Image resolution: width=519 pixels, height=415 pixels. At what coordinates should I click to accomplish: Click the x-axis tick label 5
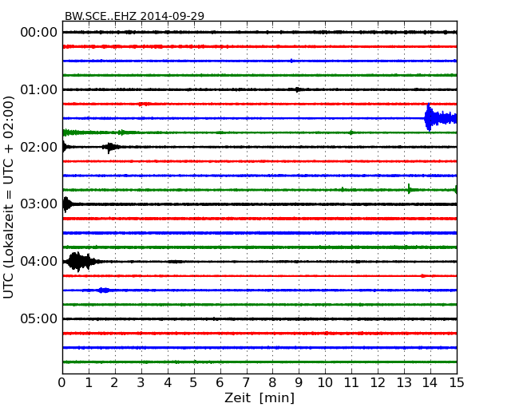pos(193,382)
